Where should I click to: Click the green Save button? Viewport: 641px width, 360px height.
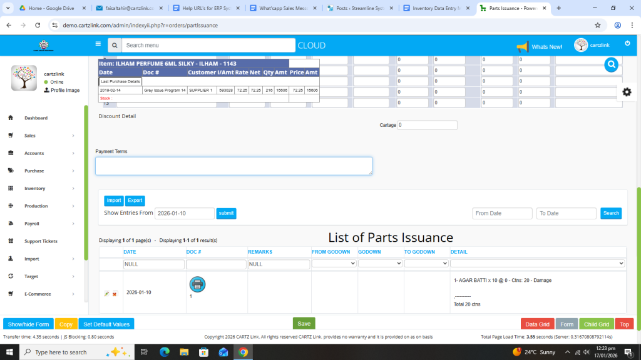coord(304,323)
